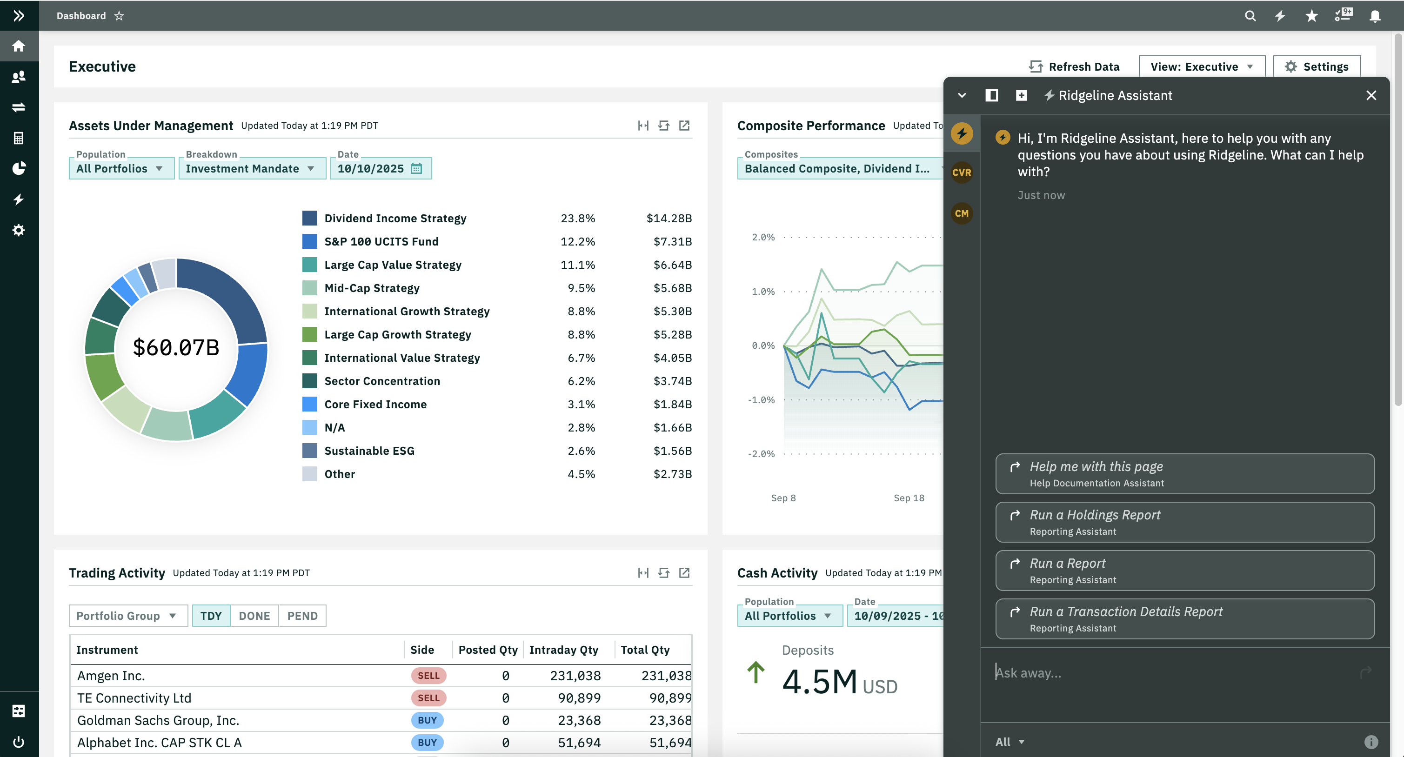Open the search magnifier in top bar
The width and height of the screenshot is (1404, 757).
1250,16
